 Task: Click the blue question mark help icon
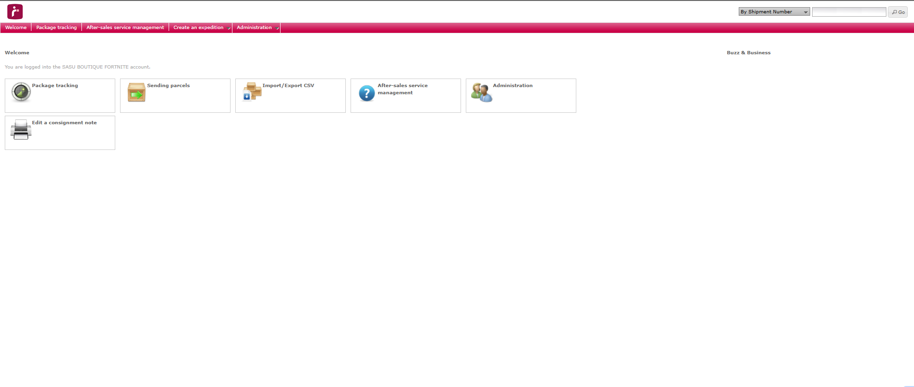click(367, 93)
